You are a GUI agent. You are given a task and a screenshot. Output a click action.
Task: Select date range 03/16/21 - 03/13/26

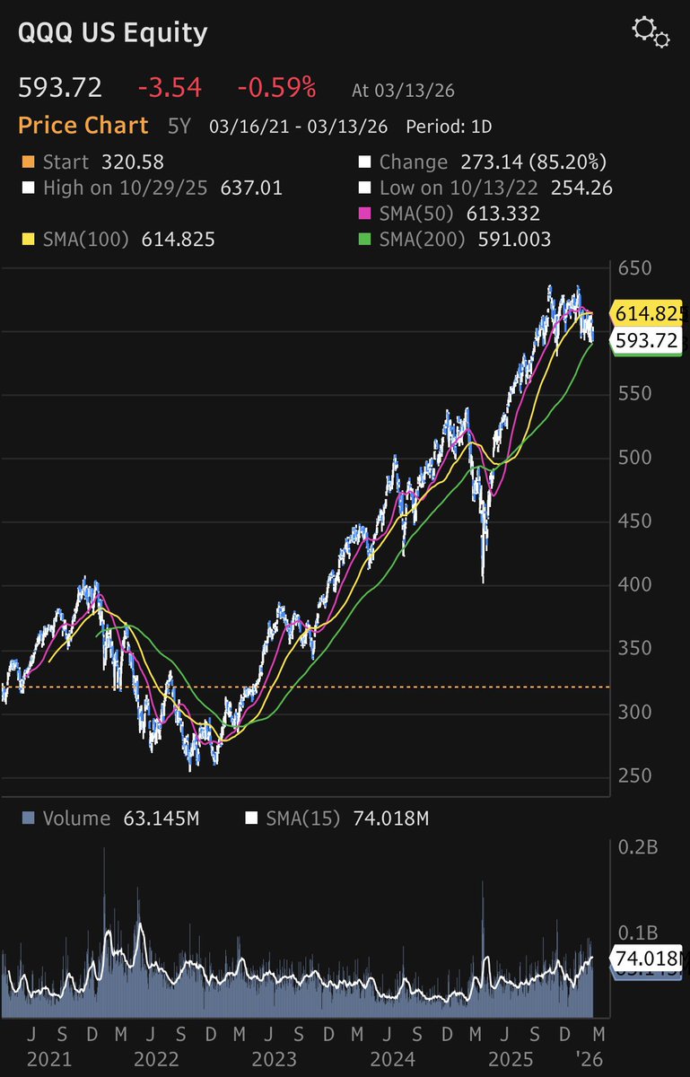tap(299, 127)
